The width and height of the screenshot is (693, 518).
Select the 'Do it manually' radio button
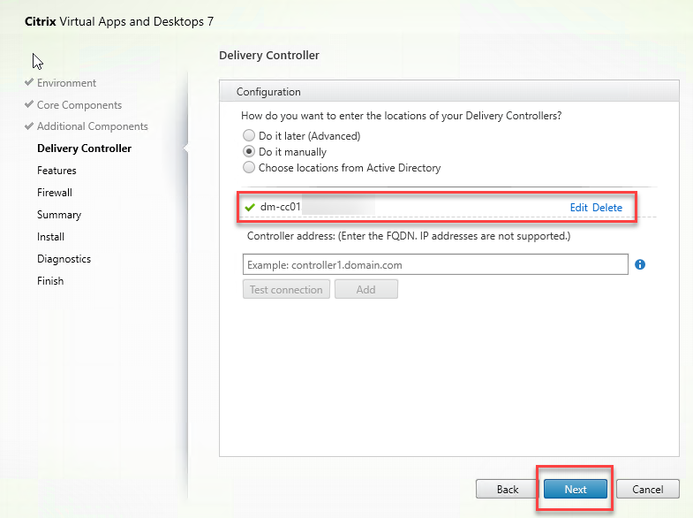click(x=250, y=152)
